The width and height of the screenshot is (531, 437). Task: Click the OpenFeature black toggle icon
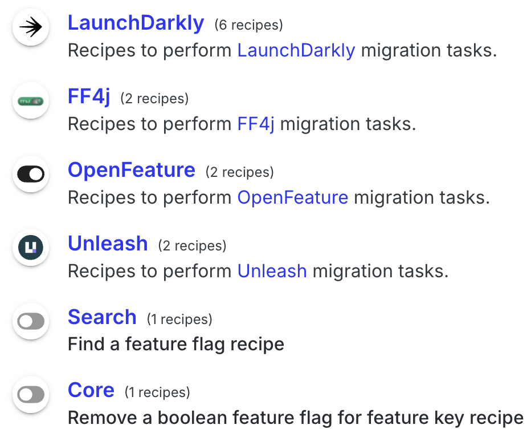point(31,174)
